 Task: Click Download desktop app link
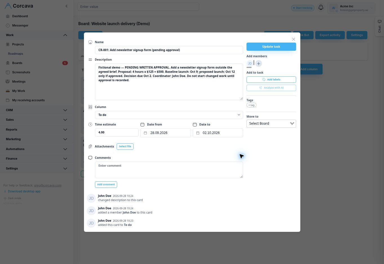click(24, 191)
